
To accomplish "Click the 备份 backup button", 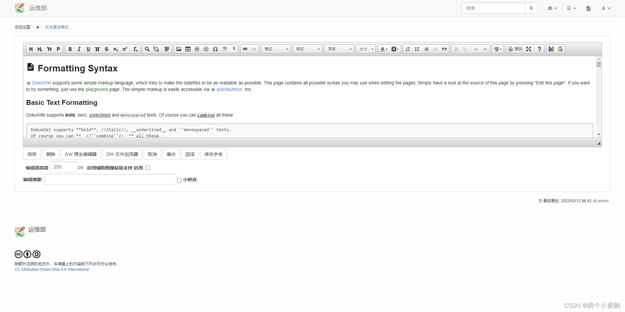I will pyautogui.click(x=171, y=154).
